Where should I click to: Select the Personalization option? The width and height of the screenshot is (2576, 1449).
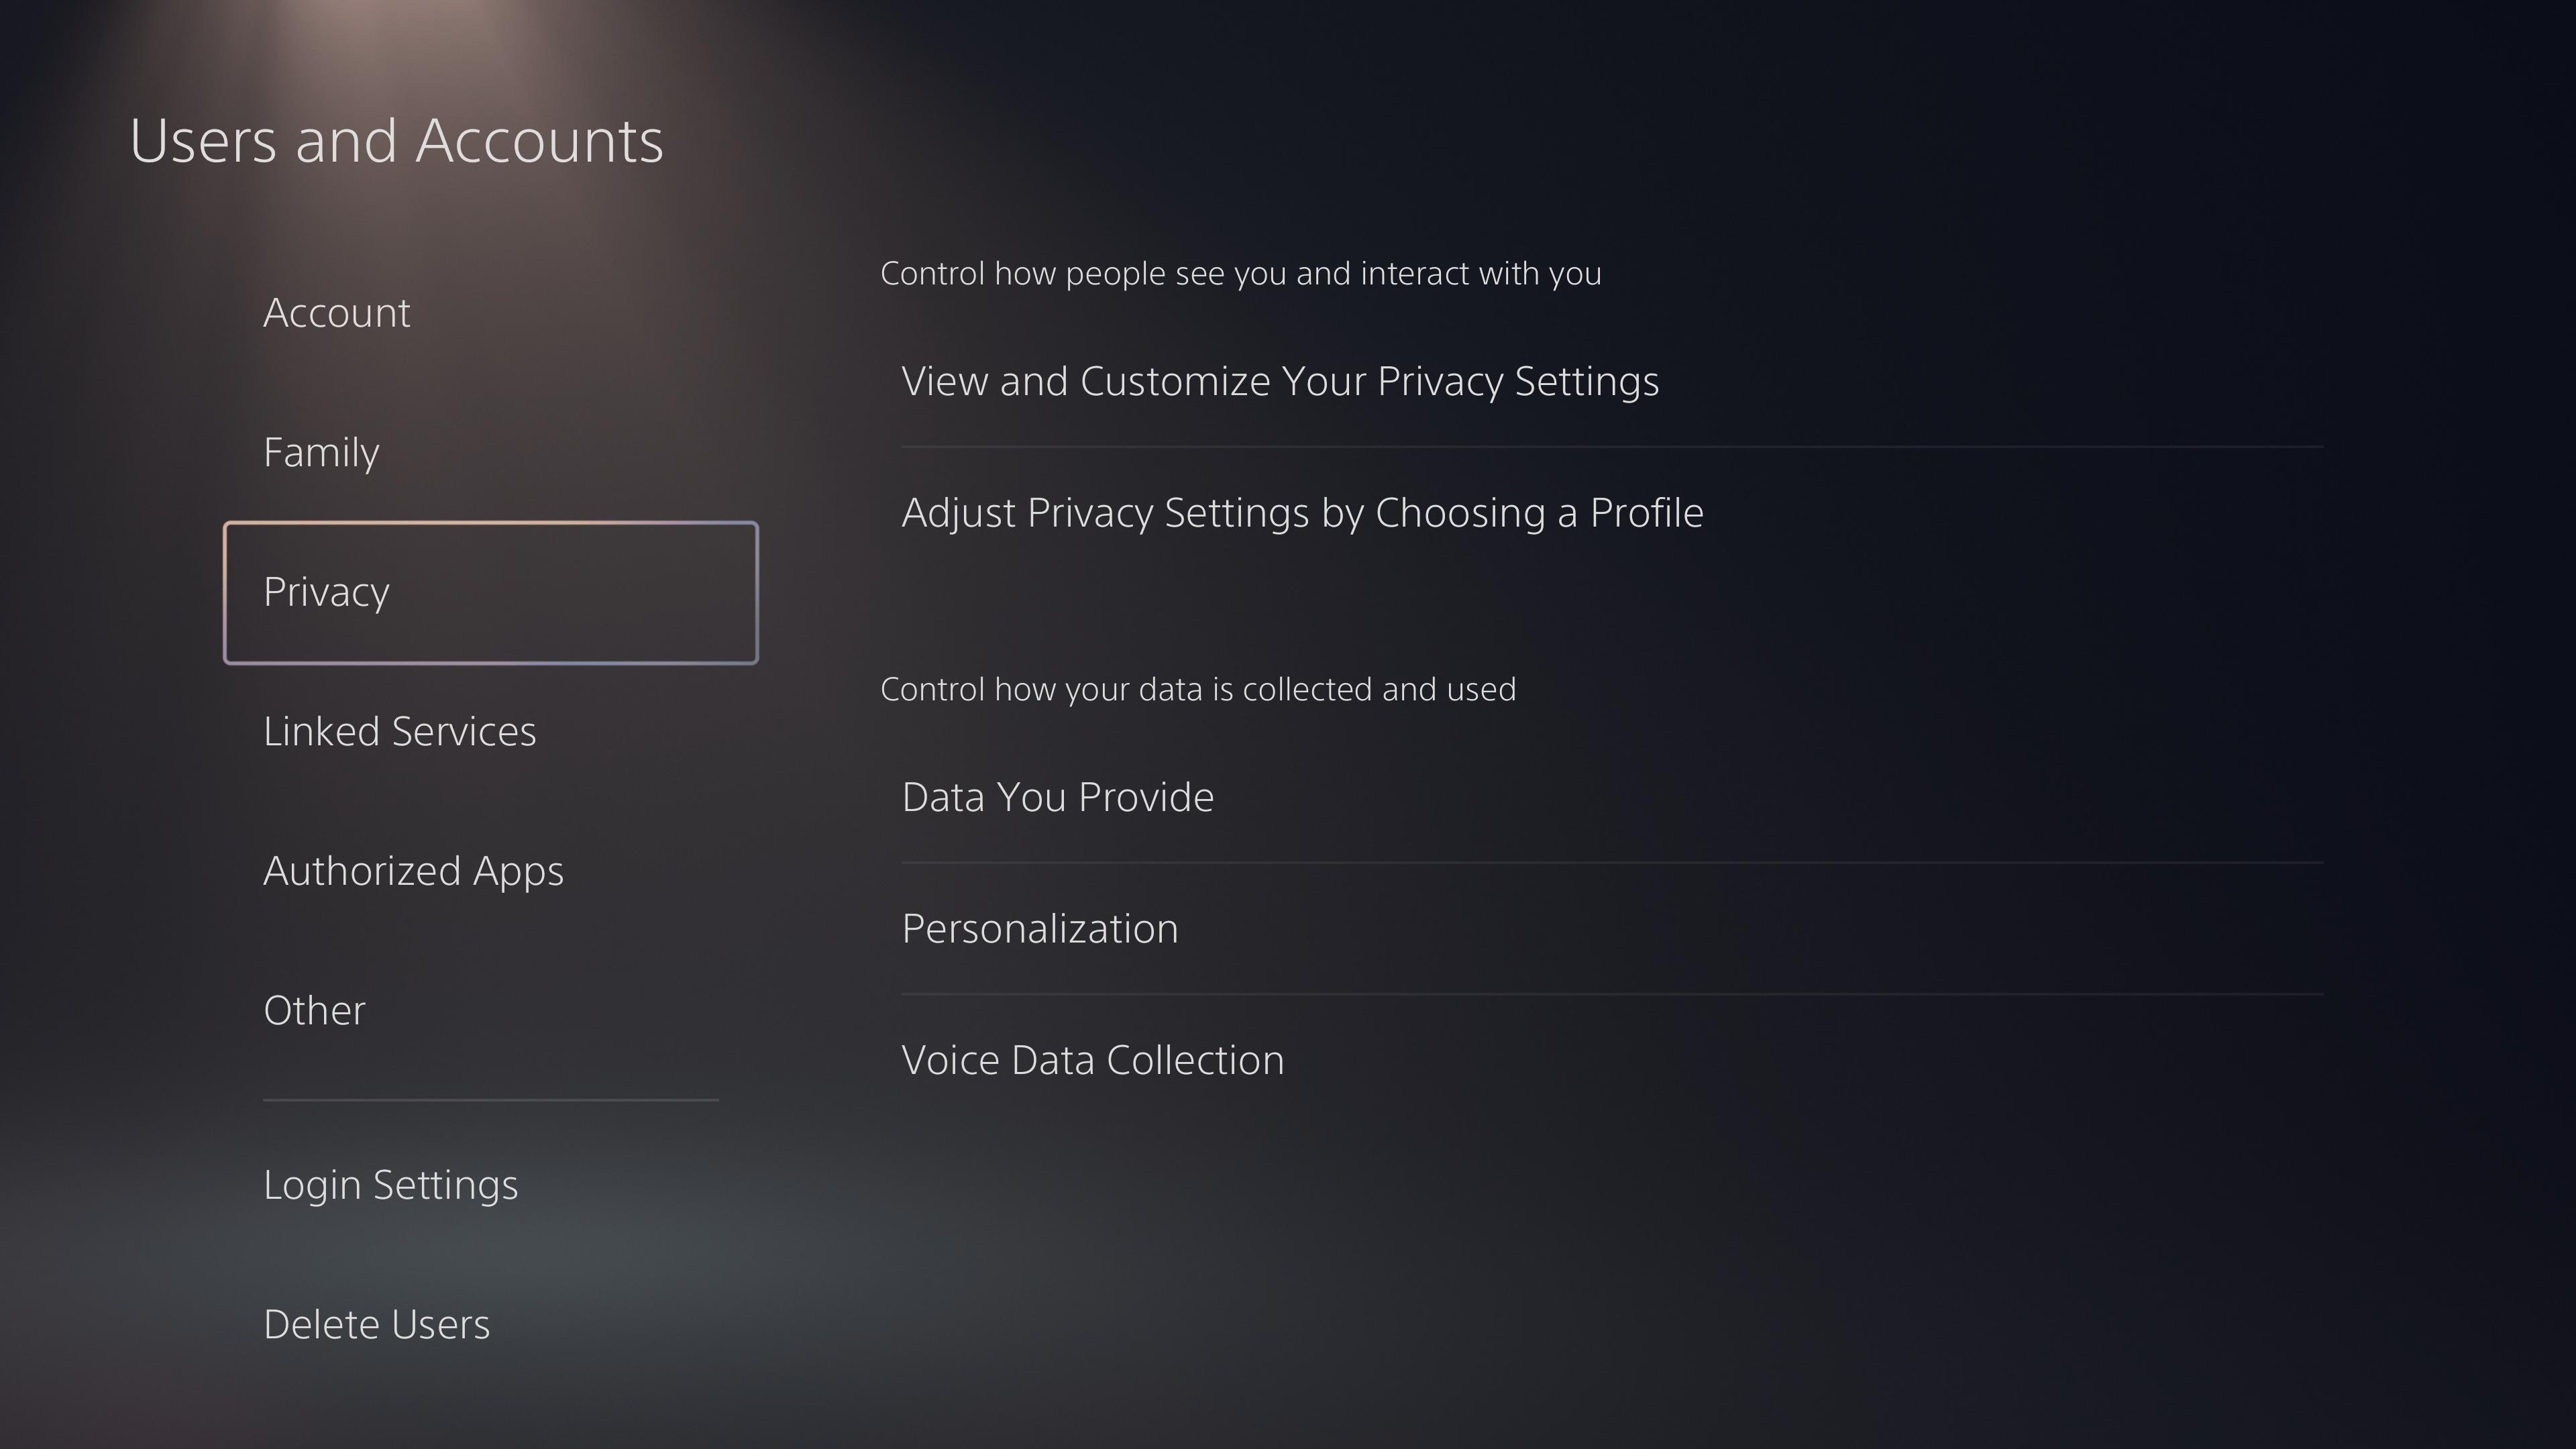1039,929
